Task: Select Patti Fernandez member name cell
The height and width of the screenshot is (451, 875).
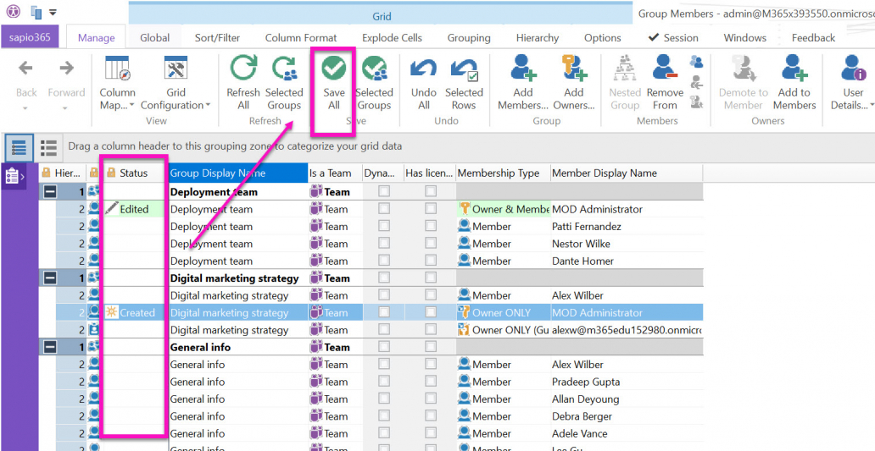Action: point(626,227)
